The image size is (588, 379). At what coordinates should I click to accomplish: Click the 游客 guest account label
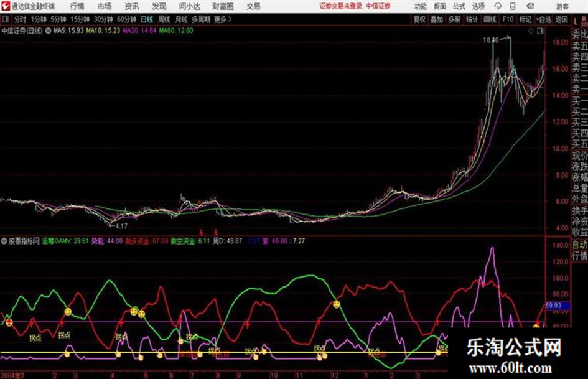point(562,6)
